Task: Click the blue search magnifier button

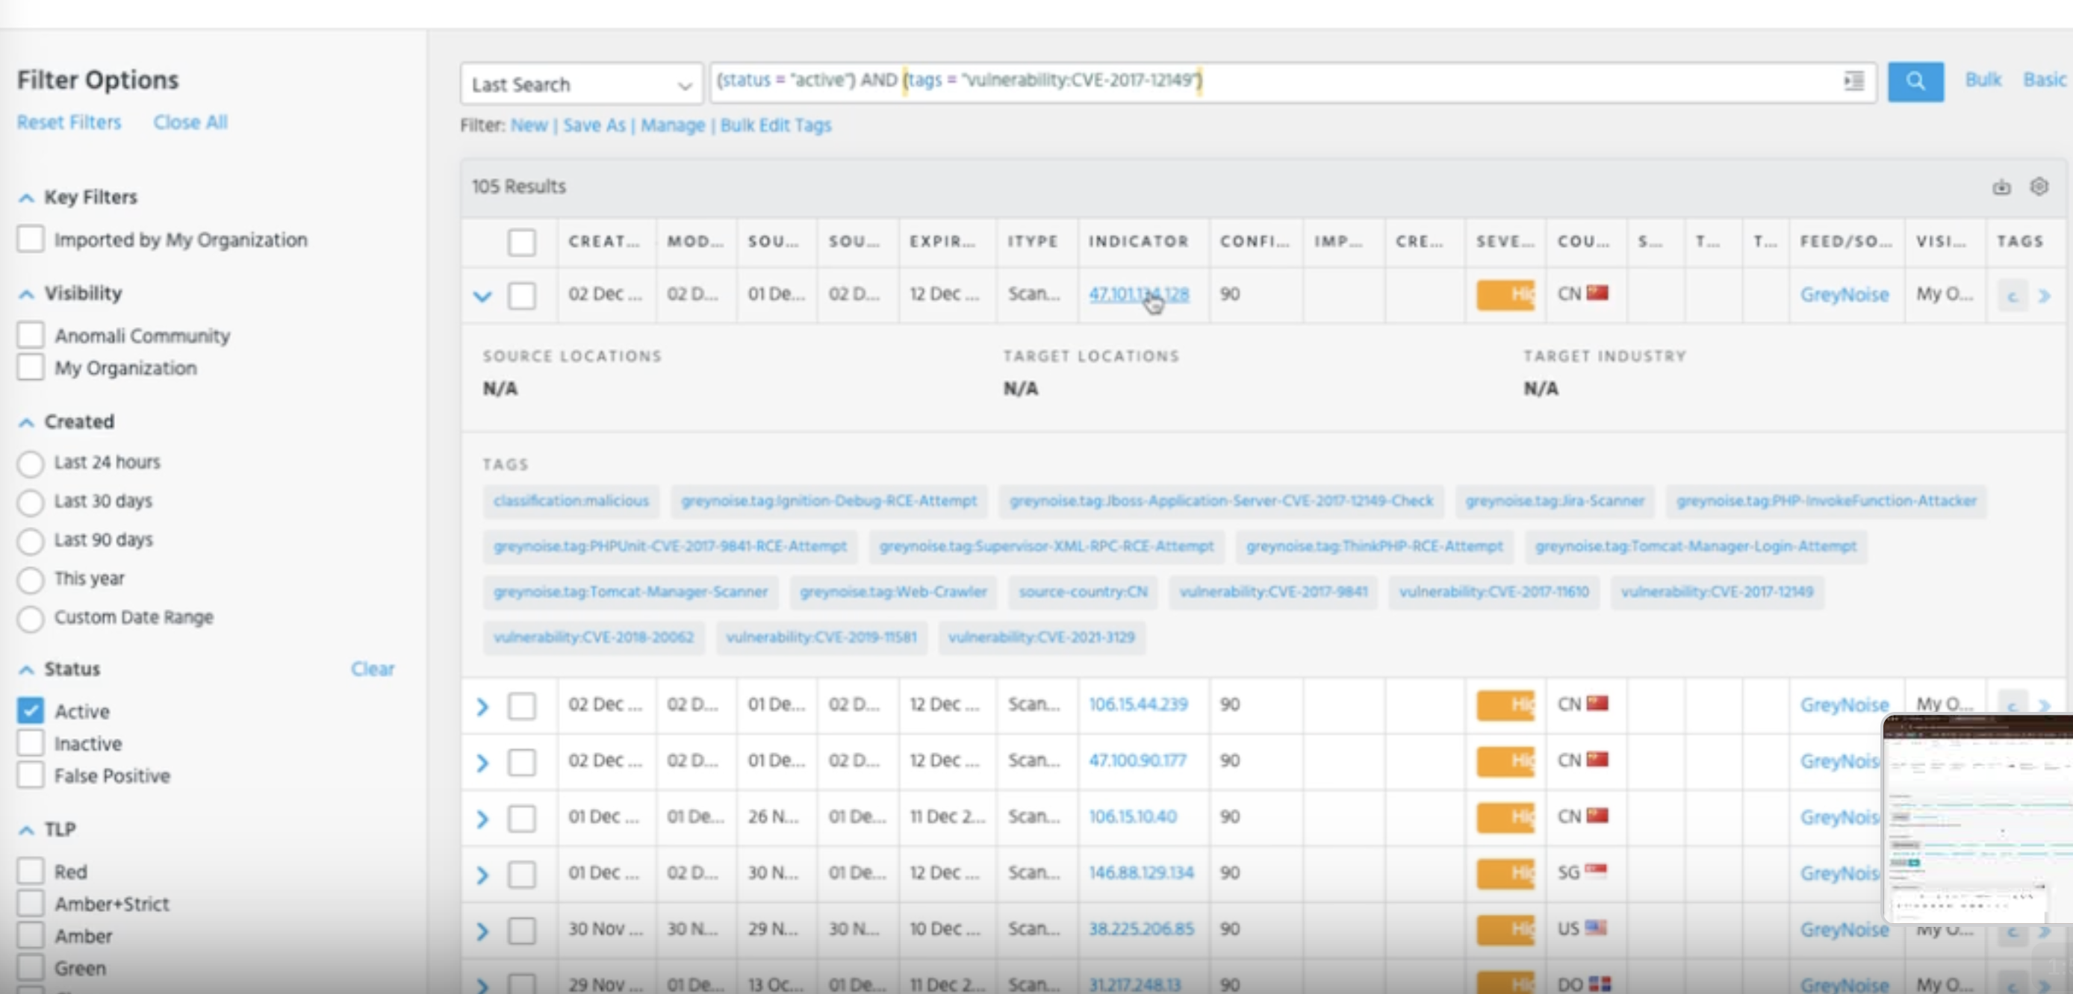Action: 1915,81
